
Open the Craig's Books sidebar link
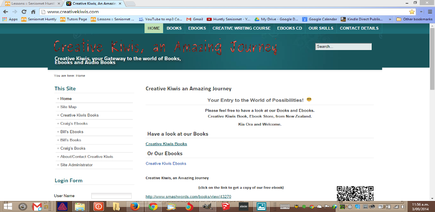[x=73, y=148]
